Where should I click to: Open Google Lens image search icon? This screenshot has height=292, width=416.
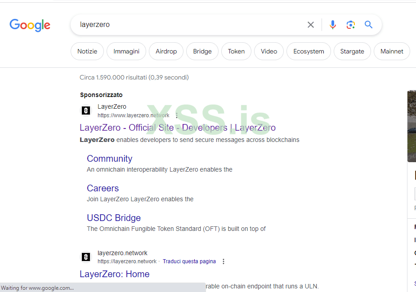[350, 25]
